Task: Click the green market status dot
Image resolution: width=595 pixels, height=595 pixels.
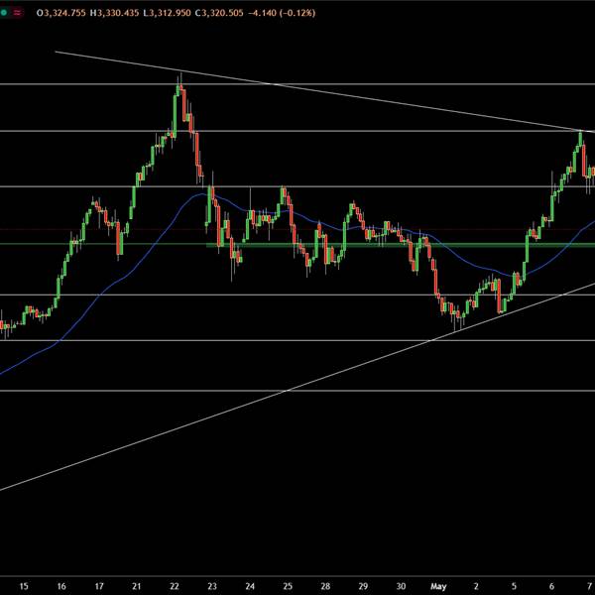Action: [3, 13]
